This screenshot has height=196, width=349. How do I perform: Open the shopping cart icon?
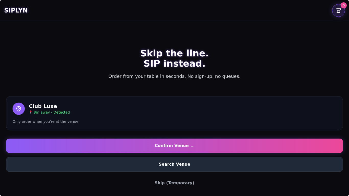tap(338, 10)
